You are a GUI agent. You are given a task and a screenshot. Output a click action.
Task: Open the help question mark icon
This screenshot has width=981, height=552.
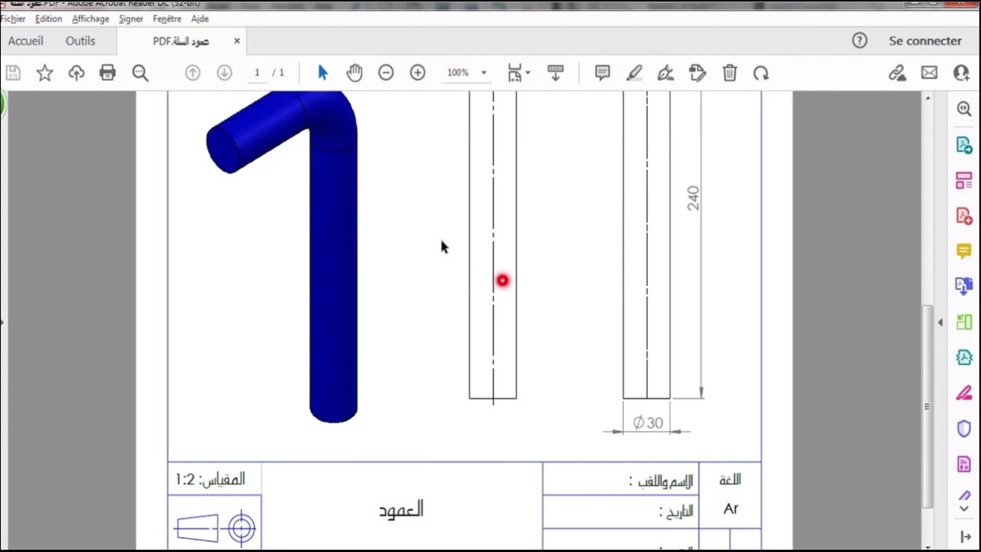point(860,41)
